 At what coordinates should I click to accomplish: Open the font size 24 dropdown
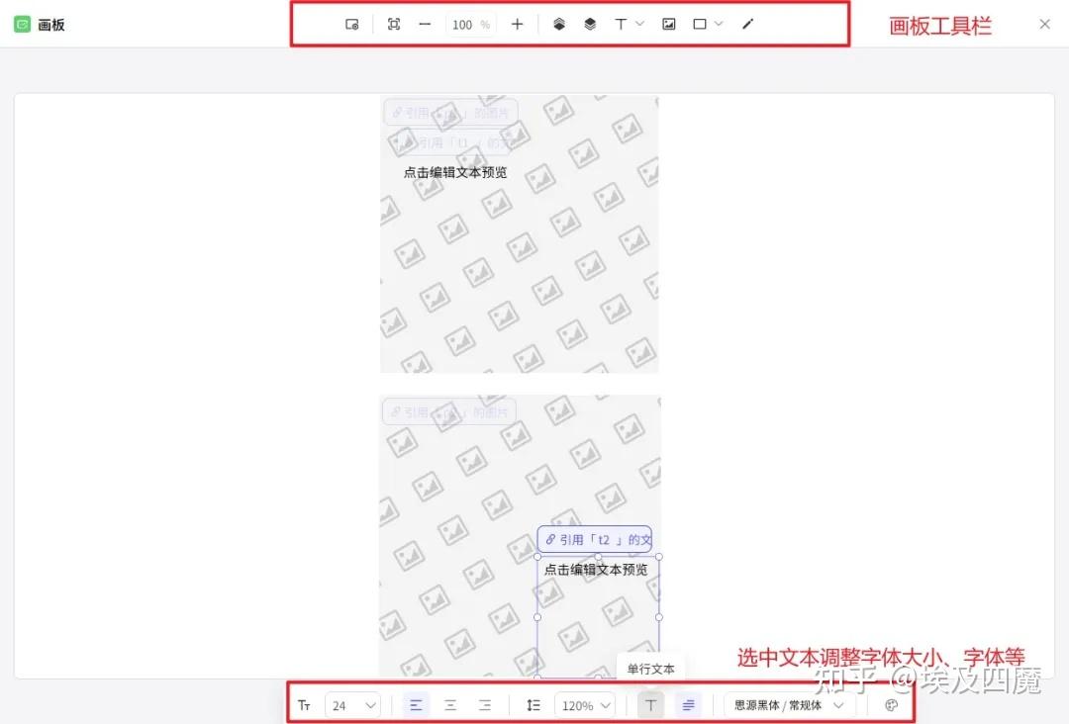(x=353, y=705)
